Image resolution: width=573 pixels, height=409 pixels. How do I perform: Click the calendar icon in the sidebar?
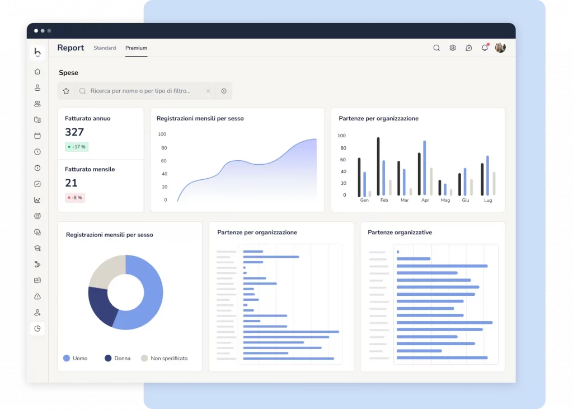click(37, 136)
